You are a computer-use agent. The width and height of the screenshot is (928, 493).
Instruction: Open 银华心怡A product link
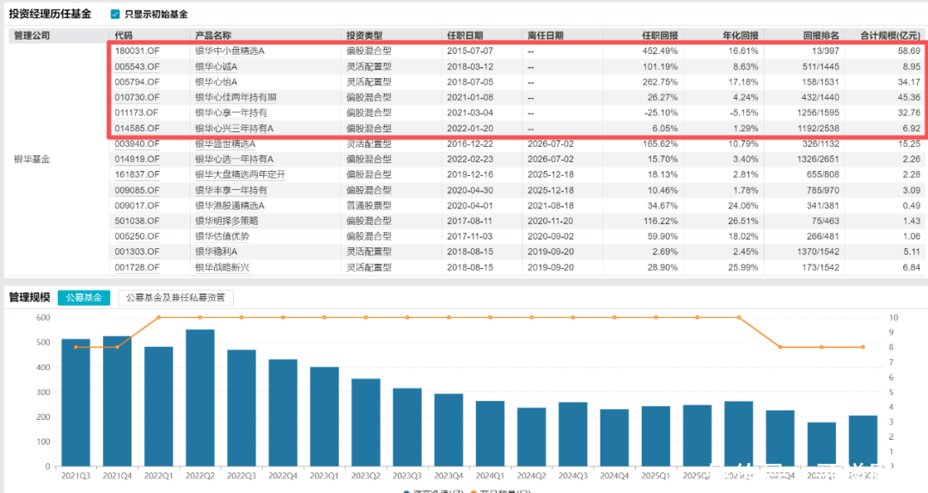(217, 82)
